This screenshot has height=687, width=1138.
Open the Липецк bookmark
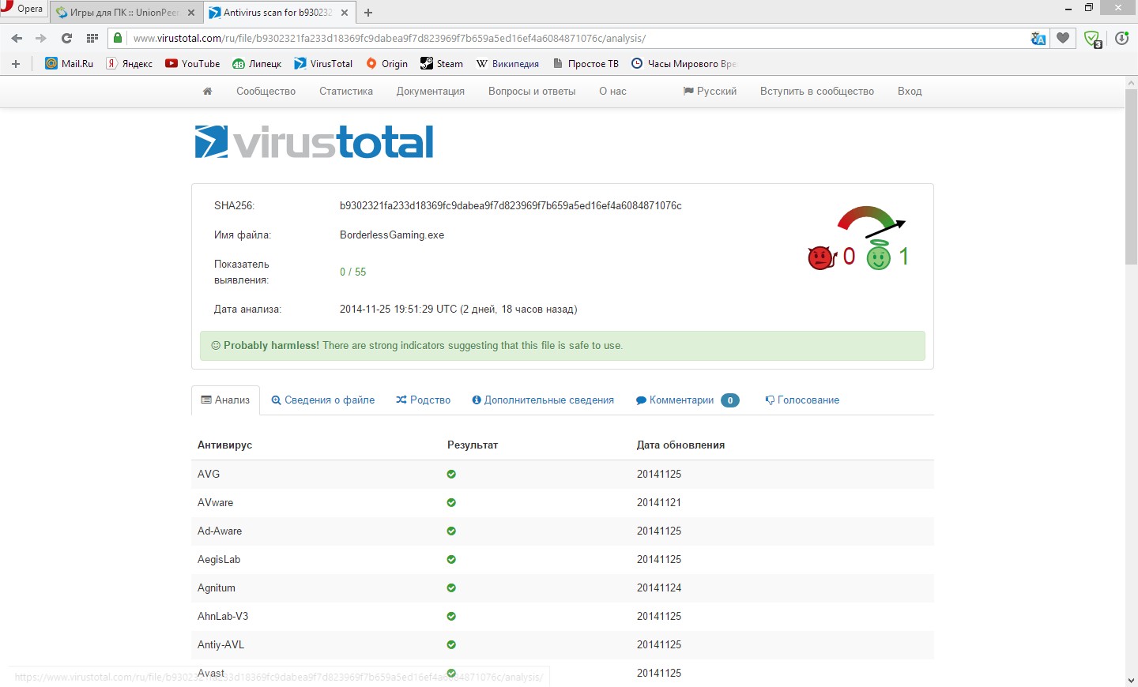click(257, 63)
